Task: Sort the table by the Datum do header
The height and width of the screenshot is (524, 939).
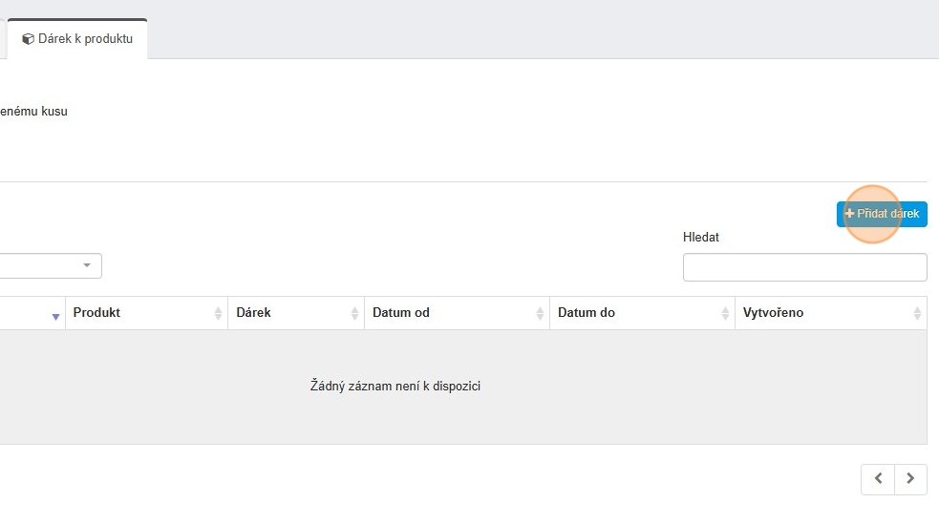Action: [x=587, y=313]
